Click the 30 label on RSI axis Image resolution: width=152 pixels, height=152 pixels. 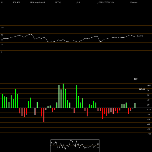[x=2, y=45]
